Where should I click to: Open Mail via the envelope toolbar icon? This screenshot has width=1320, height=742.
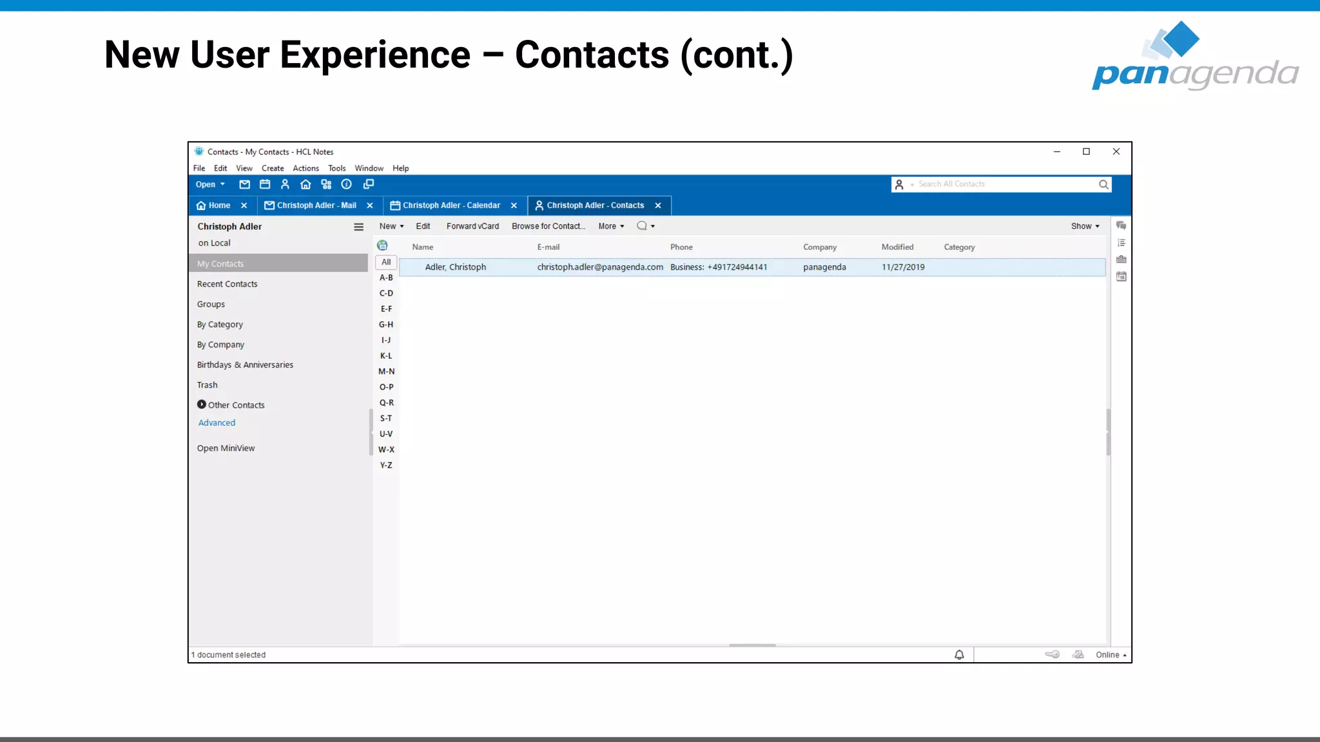pyautogui.click(x=244, y=184)
